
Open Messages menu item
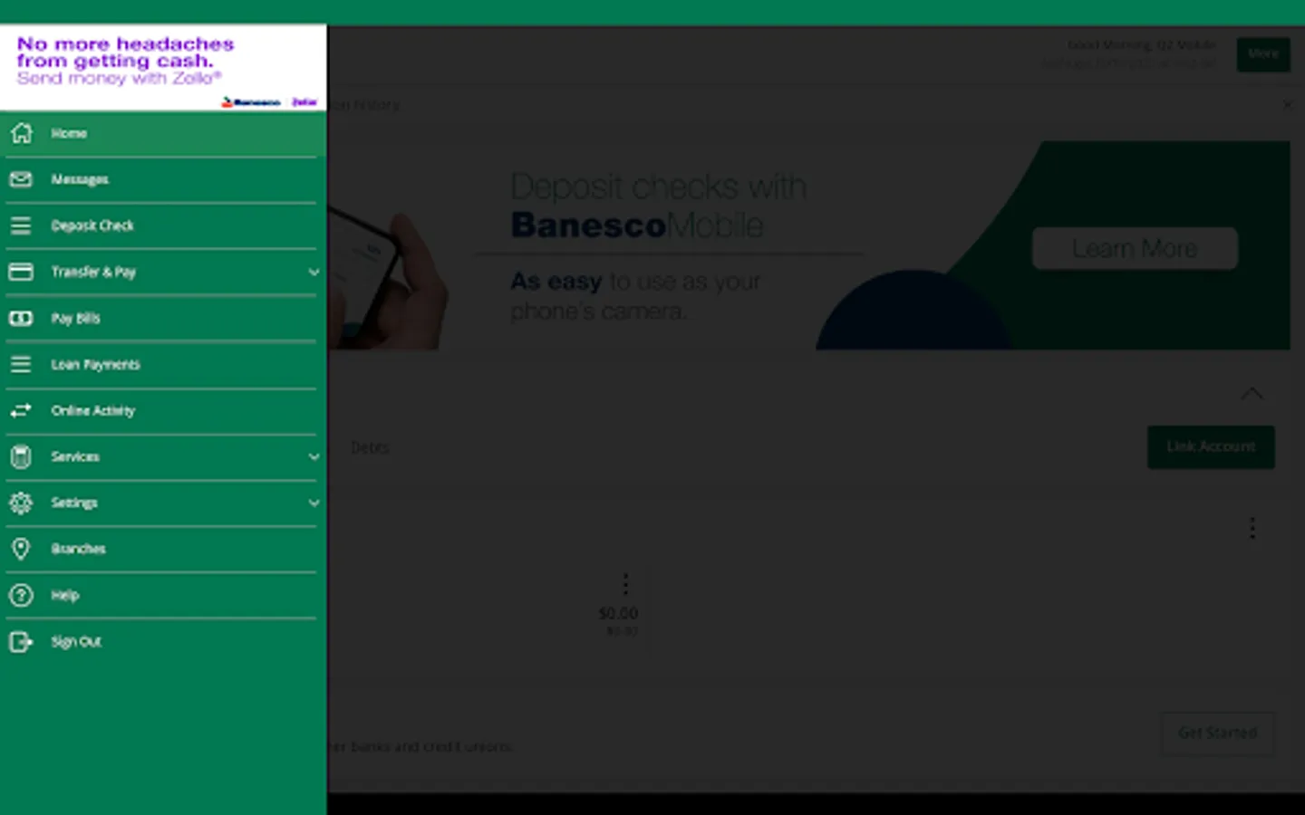[x=163, y=179]
